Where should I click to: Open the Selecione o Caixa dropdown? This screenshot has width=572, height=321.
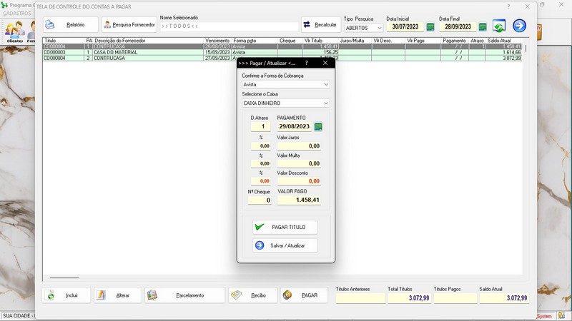coord(285,103)
